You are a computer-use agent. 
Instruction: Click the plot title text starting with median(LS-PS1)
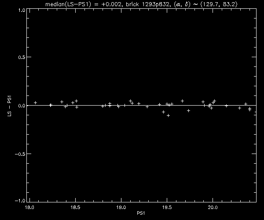[141, 4]
